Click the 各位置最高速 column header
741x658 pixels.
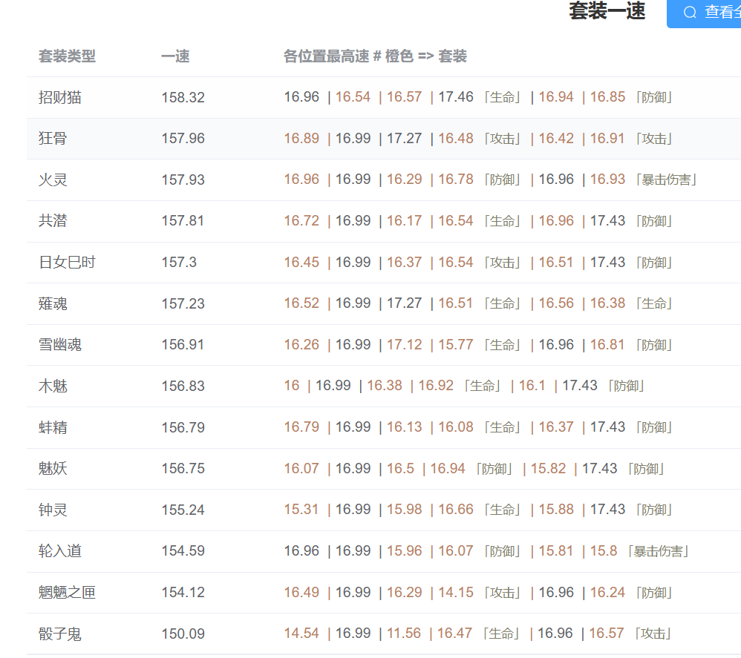coord(375,56)
